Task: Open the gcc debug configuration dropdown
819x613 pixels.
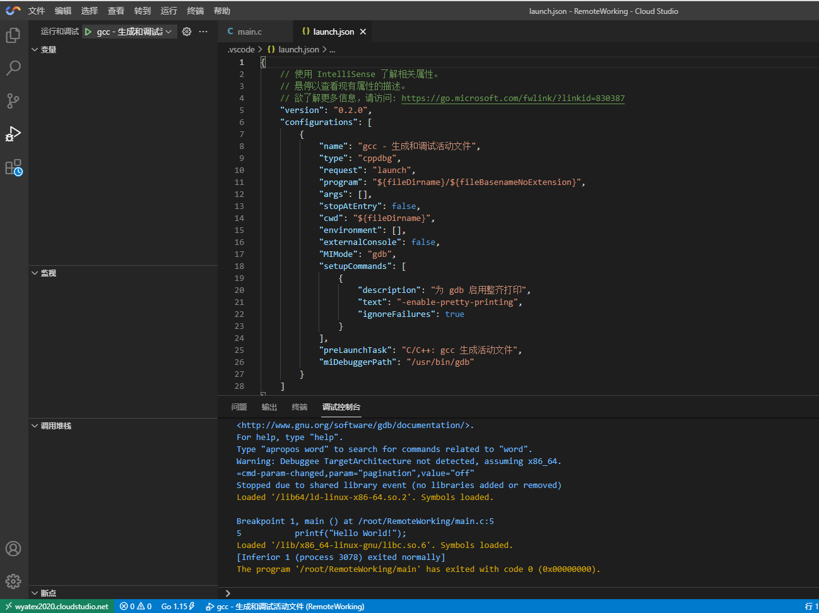Action: click(134, 32)
